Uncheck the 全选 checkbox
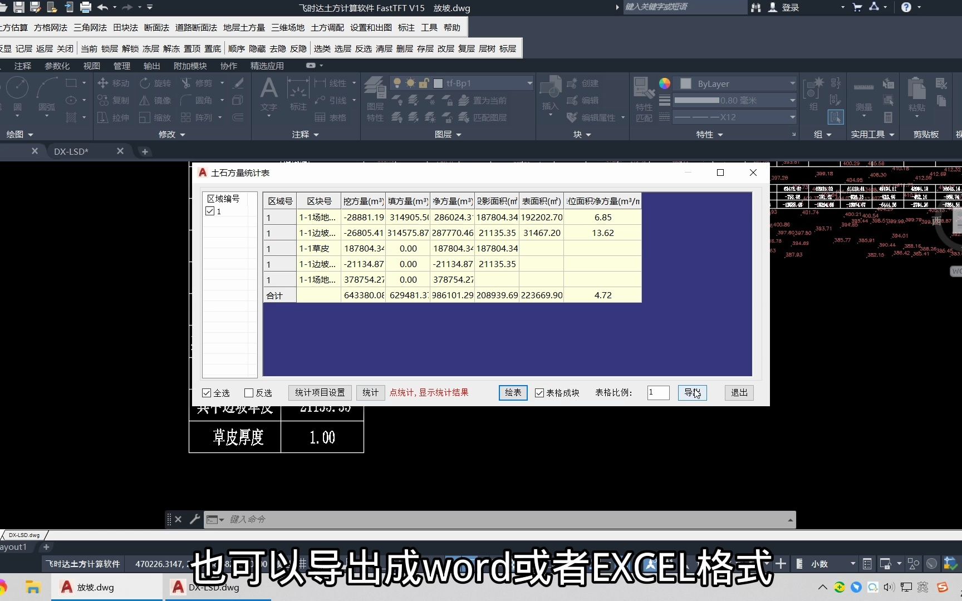 click(207, 392)
